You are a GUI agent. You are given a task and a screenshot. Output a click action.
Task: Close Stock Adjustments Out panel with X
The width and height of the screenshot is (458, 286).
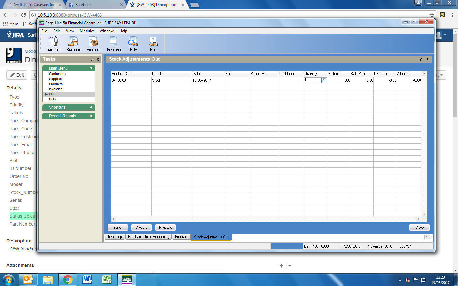[427, 59]
